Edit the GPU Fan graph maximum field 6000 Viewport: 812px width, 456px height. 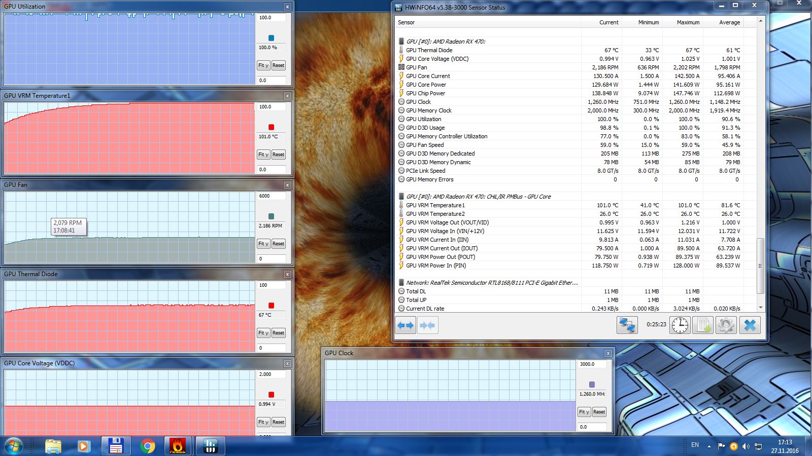tap(272, 196)
